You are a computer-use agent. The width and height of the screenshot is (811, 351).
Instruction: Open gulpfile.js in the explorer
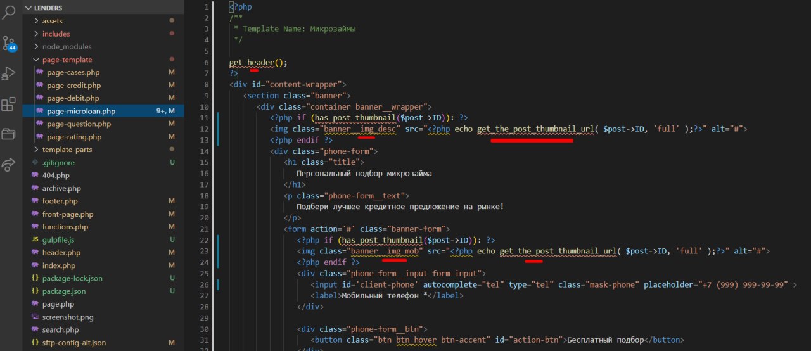click(x=103, y=239)
